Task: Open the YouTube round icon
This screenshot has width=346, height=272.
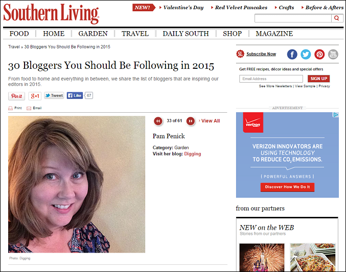Action: [333, 54]
